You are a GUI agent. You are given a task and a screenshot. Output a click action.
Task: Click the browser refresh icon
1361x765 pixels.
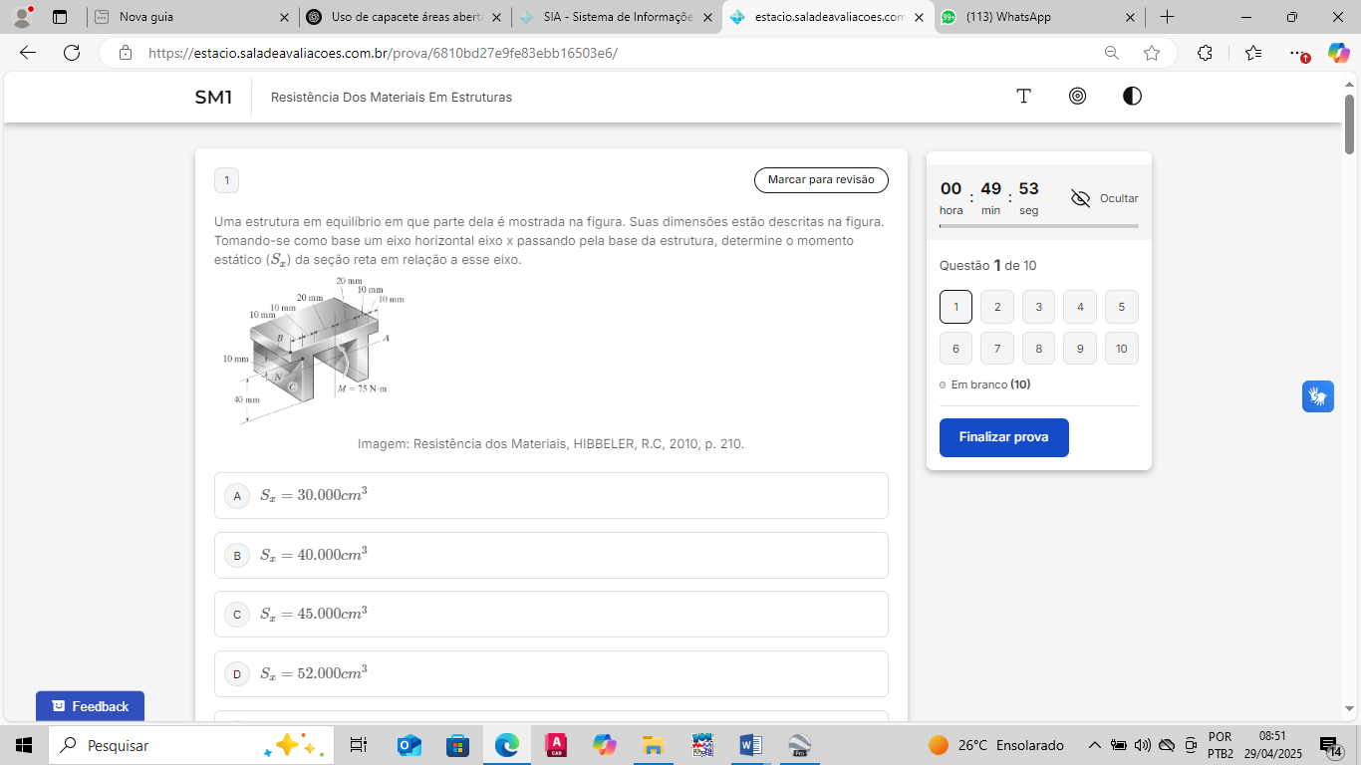pyautogui.click(x=72, y=53)
